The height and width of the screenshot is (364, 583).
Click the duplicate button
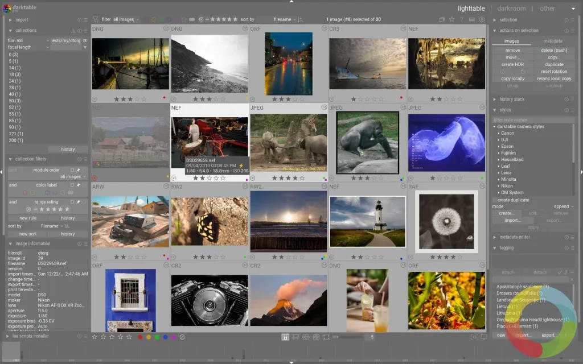(554, 64)
